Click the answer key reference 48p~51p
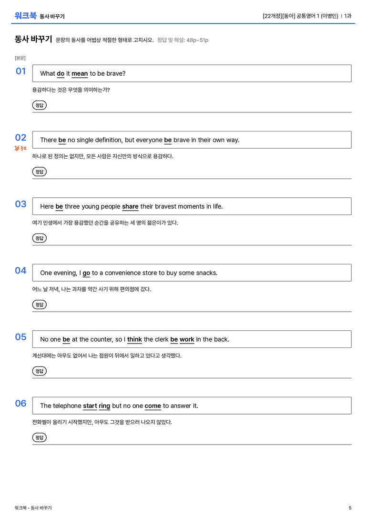 point(197,40)
